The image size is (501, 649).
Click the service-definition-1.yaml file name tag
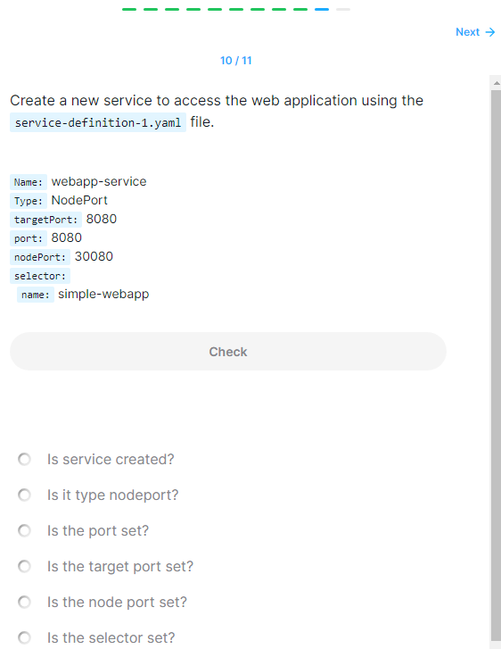(x=98, y=122)
